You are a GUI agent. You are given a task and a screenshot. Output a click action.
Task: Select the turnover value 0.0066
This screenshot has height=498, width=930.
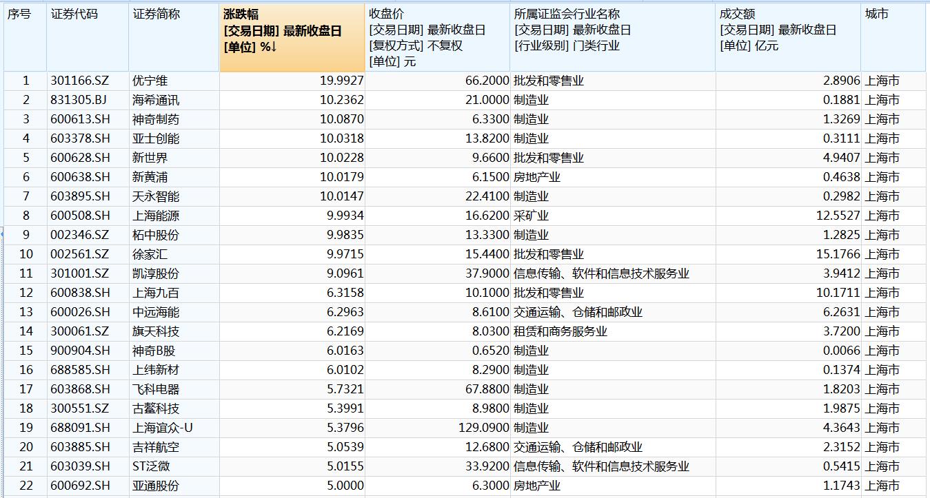[842, 351]
